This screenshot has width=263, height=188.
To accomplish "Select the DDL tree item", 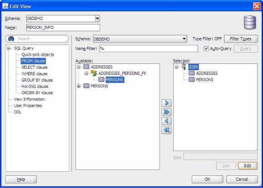I will tap(17, 112).
